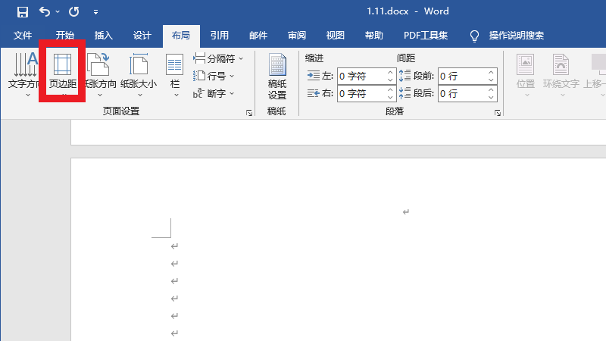Screen dimensions: 606x341
Task: Open the 纸张大小 paper size tool
Action: [x=139, y=74]
